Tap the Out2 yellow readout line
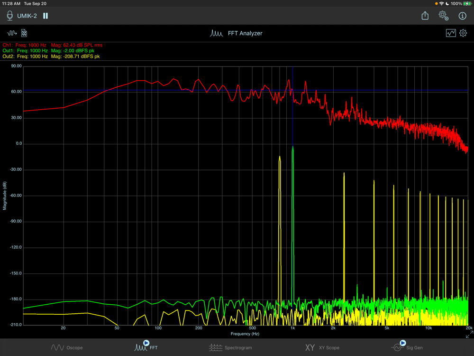The width and height of the screenshot is (474, 356). pyautogui.click(x=51, y=56)
